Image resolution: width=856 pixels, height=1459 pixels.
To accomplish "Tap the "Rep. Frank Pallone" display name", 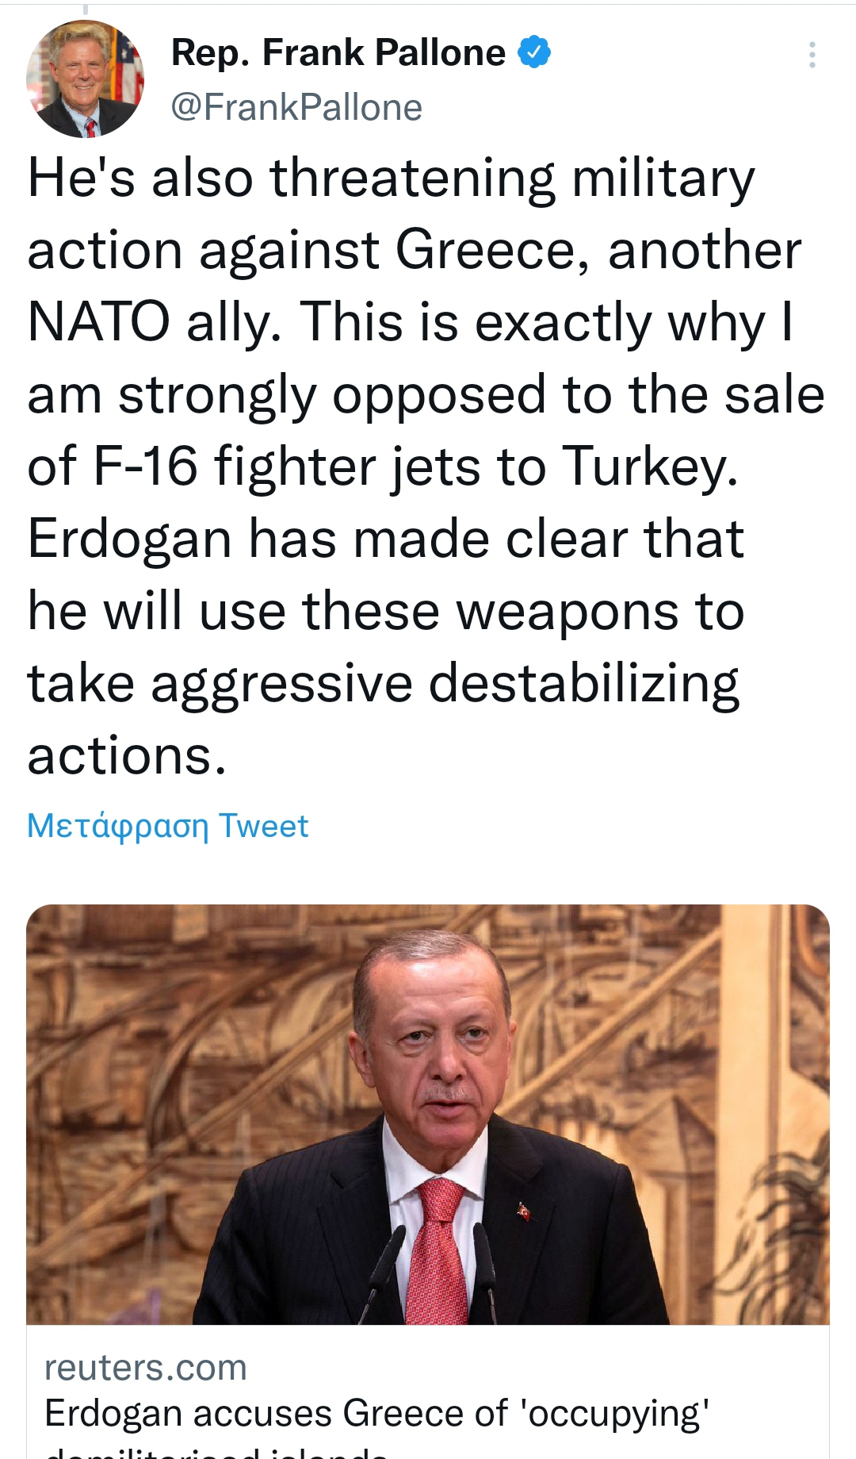I will click(x=338, y=53).
